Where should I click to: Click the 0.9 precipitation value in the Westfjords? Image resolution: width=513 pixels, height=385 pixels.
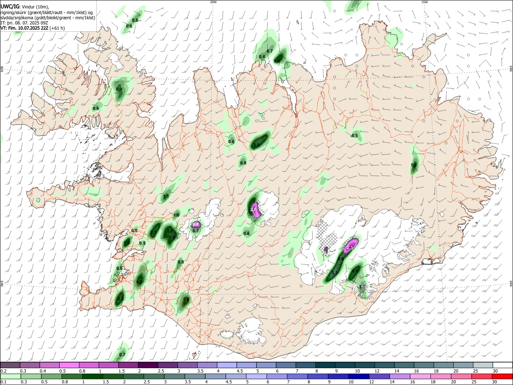pyautogui.click(x=119, y=89)
